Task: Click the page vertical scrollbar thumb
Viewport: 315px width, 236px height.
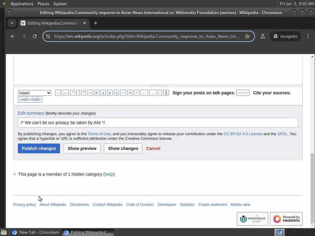Action: [312, 189]
